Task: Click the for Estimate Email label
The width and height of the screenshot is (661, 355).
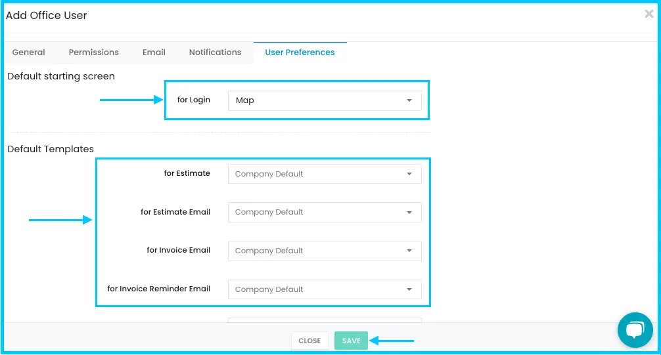Action: point(175,212)
